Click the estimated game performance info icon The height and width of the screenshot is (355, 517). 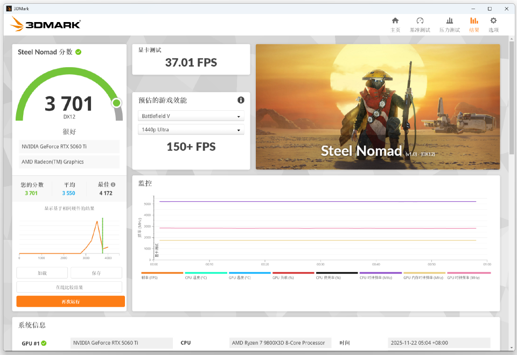pyautogui.click(x=241, y=100)
